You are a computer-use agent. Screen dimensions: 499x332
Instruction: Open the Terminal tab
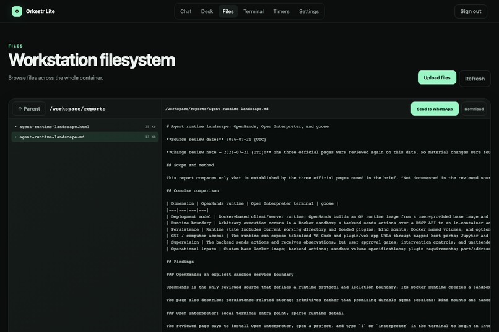(x=253, y=11)
